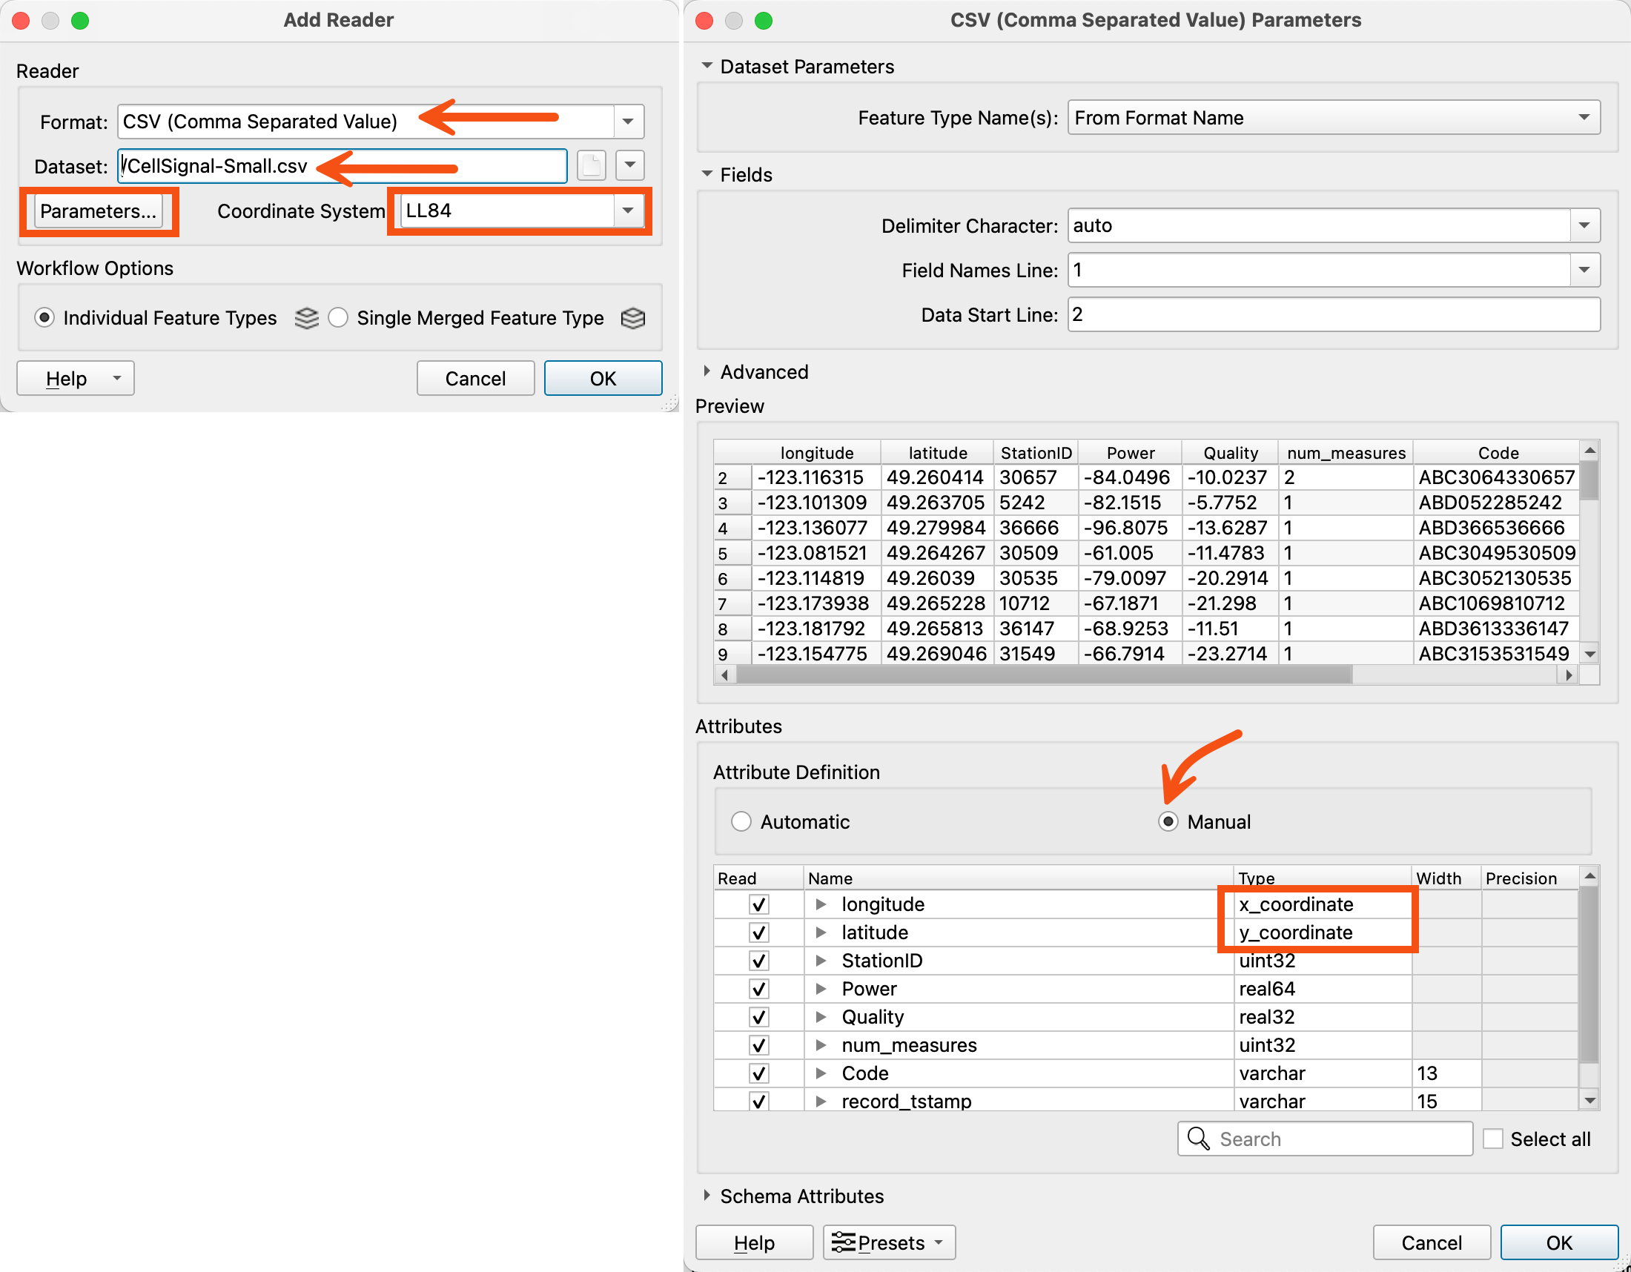Expand the Power attribute row
The height and width of the screenshot is (1272, 1631).
[821, 989]
